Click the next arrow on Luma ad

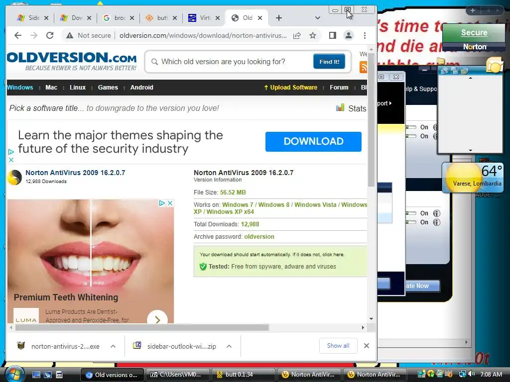(x=157, y=319)
